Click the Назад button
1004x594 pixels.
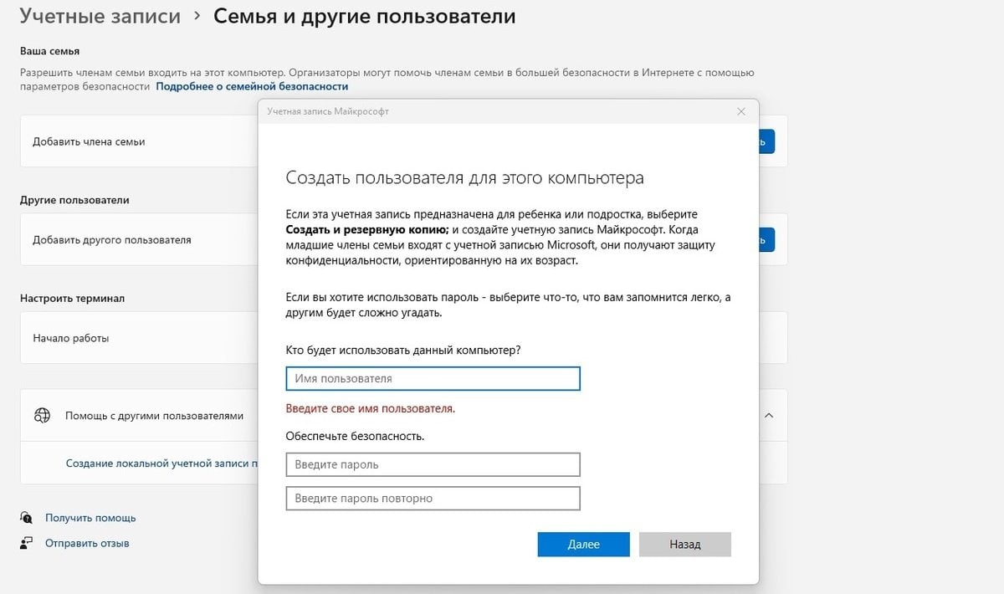click(684, 544)
